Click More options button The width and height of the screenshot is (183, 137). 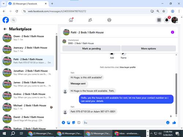pyautogui.click(x=149, y=49)
